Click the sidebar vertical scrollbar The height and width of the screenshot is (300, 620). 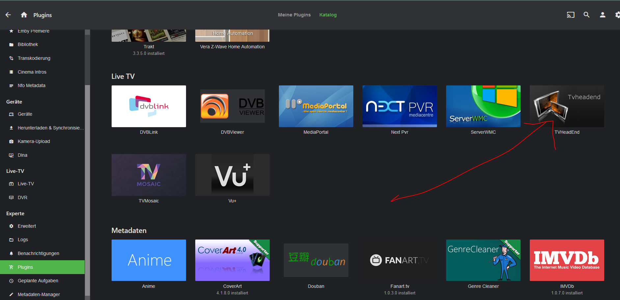coord(87,191)
